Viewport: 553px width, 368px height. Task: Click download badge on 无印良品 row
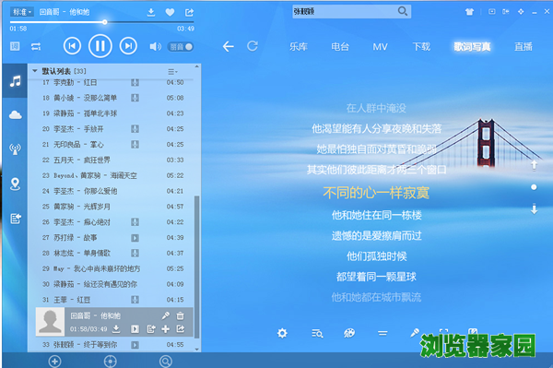click(x=135, y=144)
